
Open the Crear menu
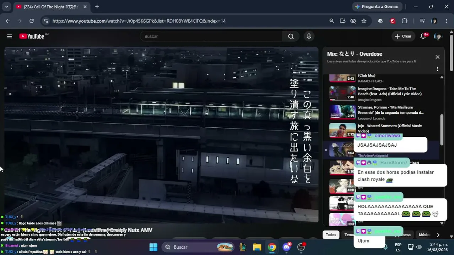pyautogui.click(x=403, y=36)
